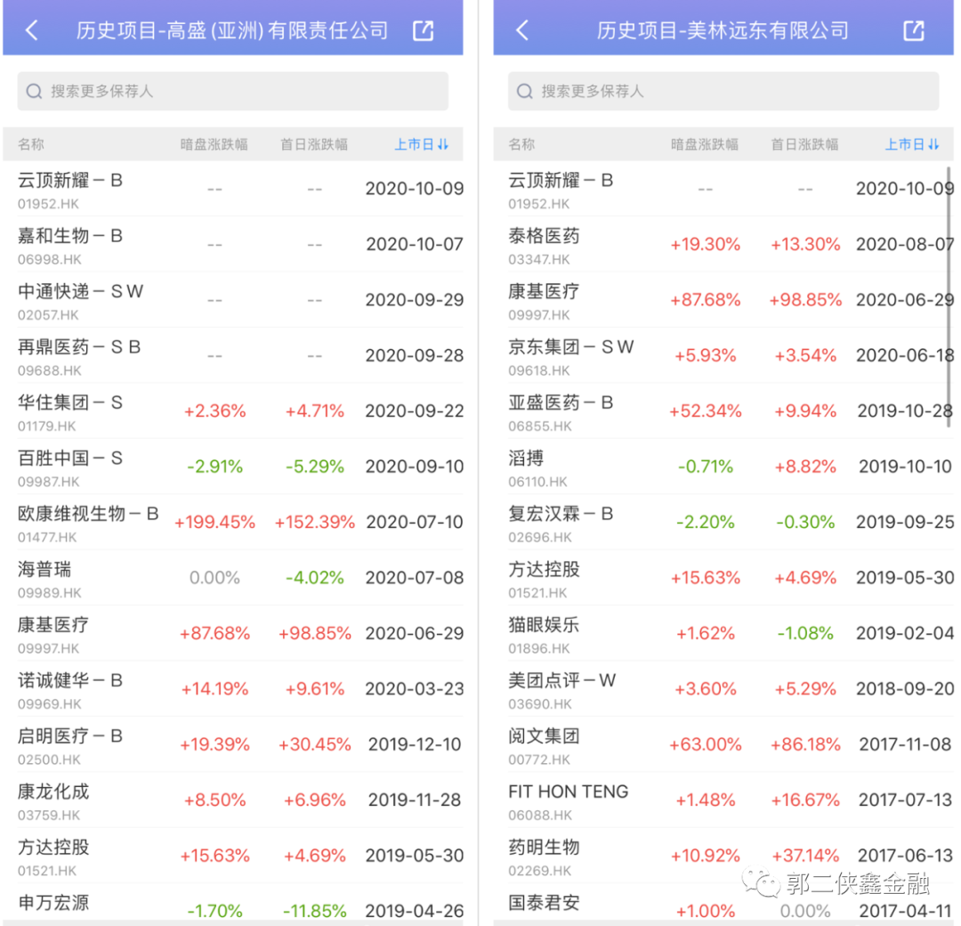Open 方达控股 row in the left list

pyautogui.click(x=233, y=856)
